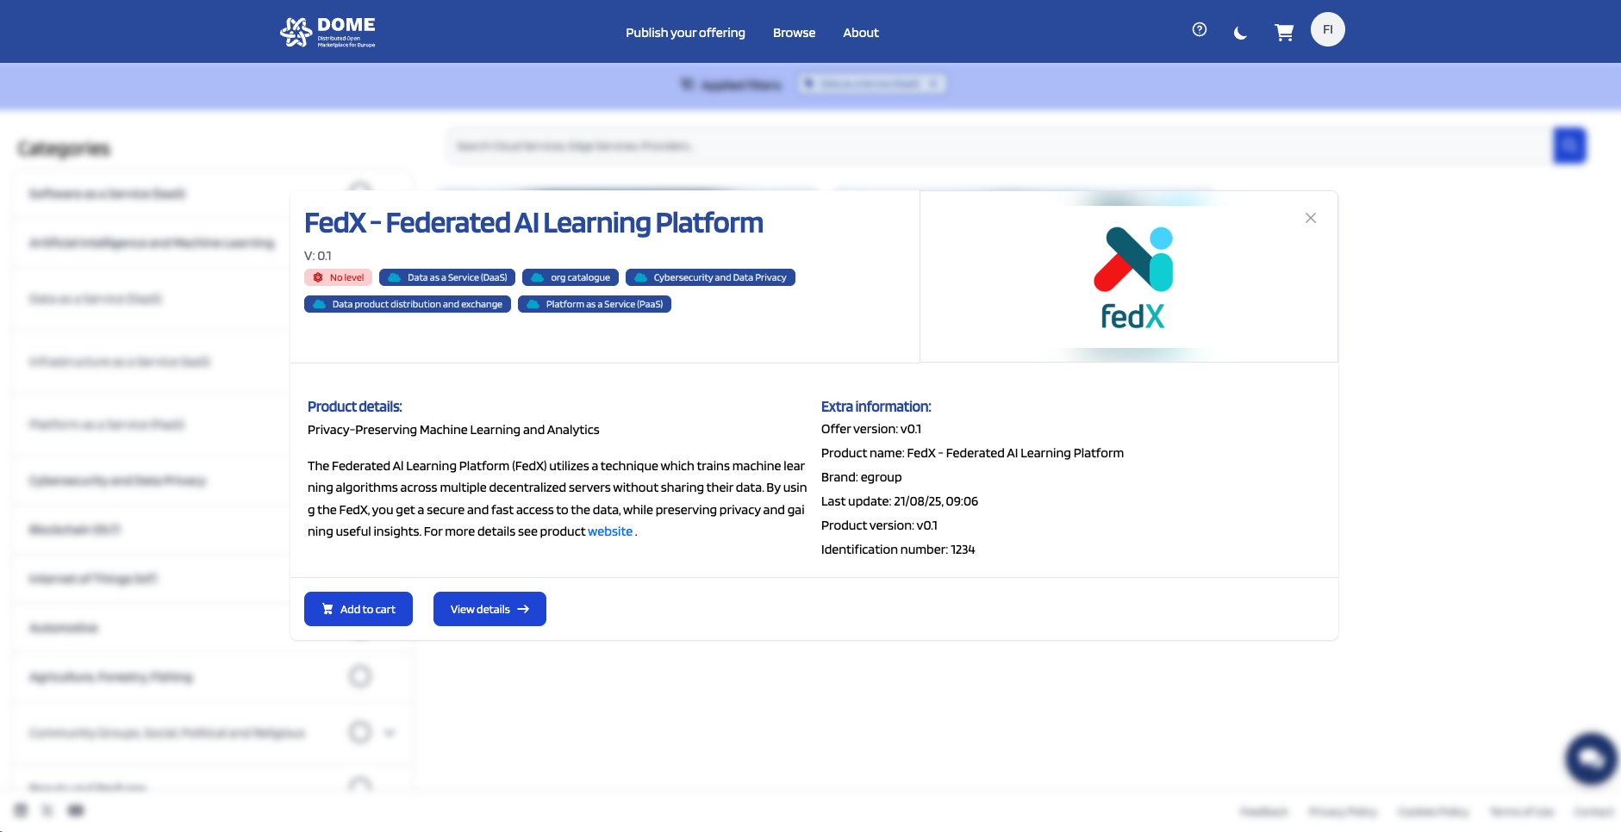Close the FedX product popup

[1310, 218]
